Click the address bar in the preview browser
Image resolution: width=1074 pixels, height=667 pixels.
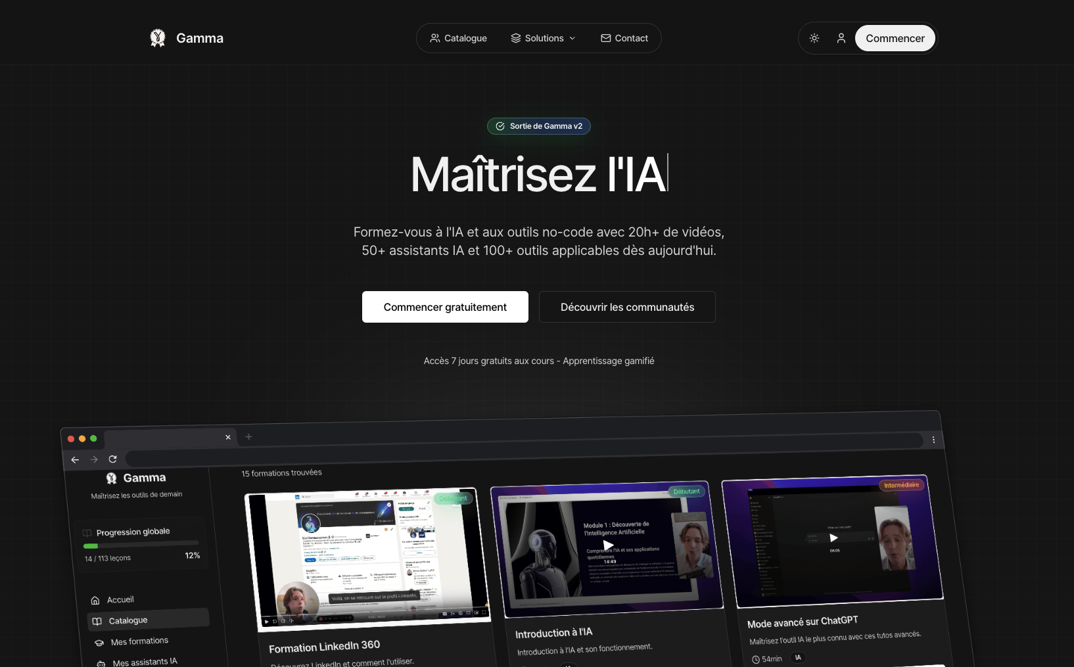coord(525,449)
